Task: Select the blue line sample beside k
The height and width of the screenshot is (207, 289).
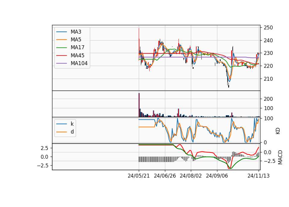Action: [x=61, y=124]
